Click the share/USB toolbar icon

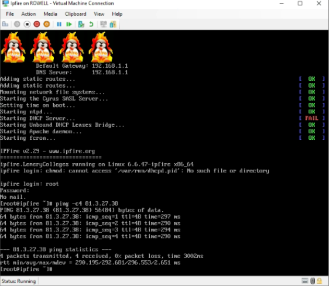pos(113,25)
